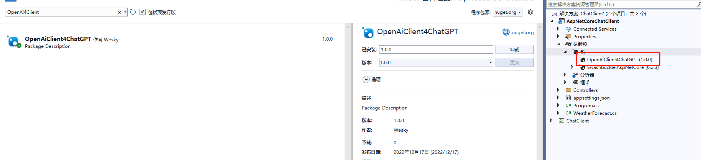Click the Connected Services icon
The width and height of the screenshot is (701, 160).
click(568, 29)
